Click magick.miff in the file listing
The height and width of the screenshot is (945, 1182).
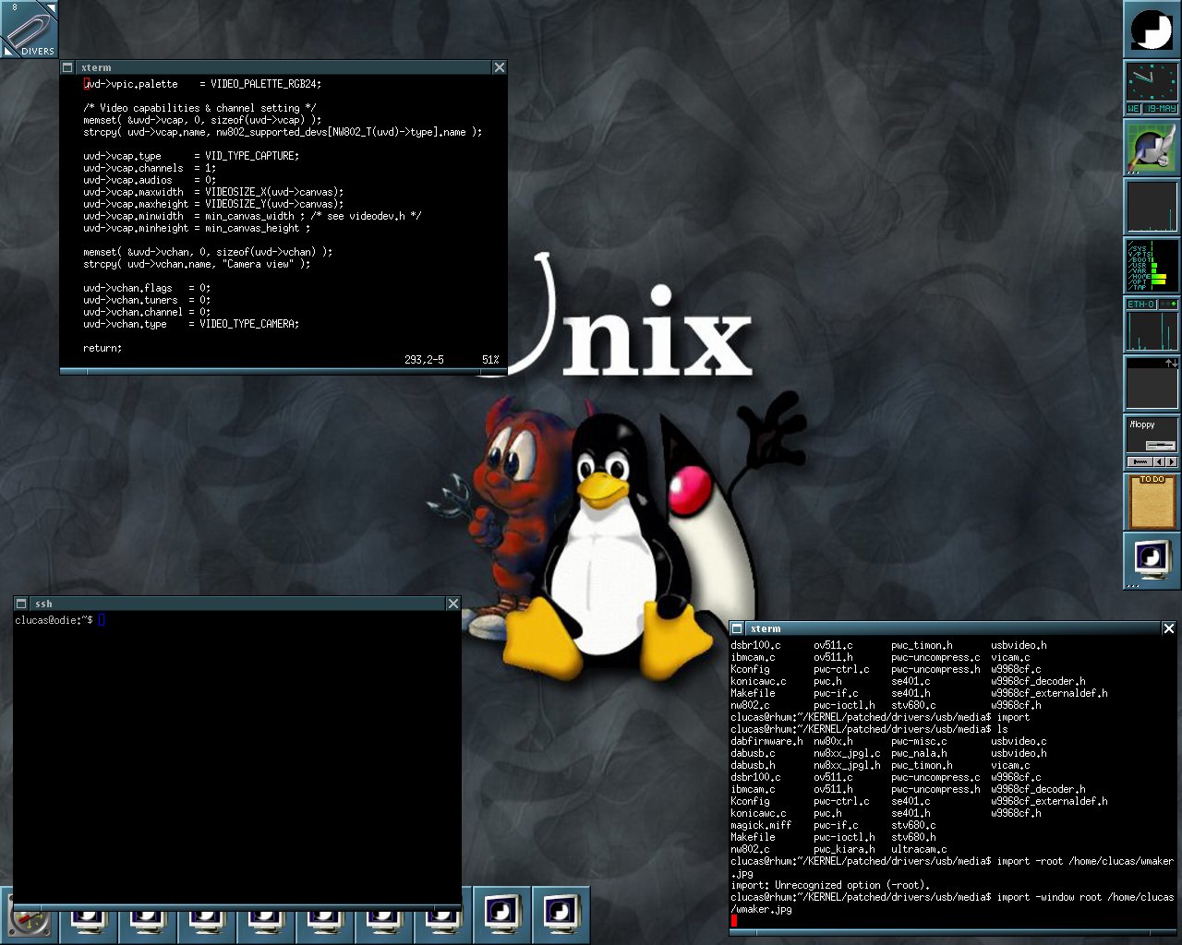click(761, 825)
